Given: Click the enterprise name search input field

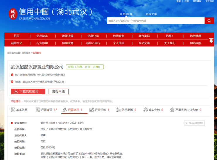Looking at the screenshot, I should click(x=155, y=21).
